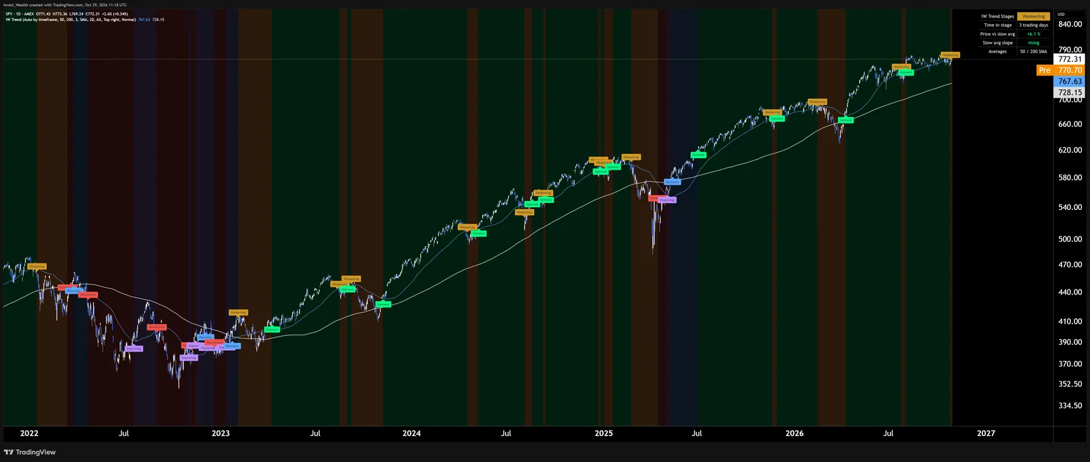Click the 410.00 price axis level

coord(1070,321)
